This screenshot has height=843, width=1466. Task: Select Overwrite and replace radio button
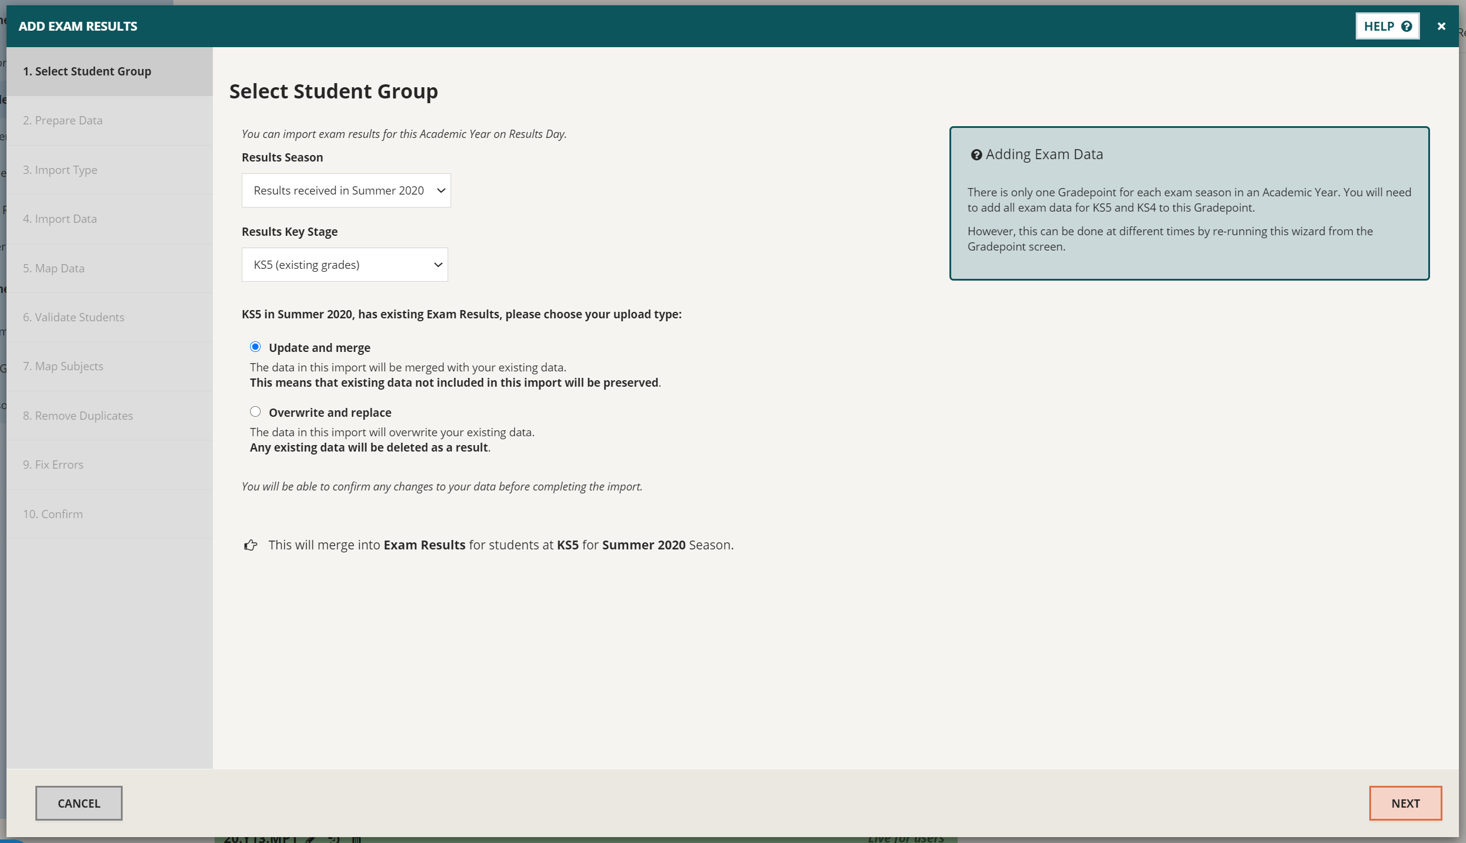pos(255,411)
